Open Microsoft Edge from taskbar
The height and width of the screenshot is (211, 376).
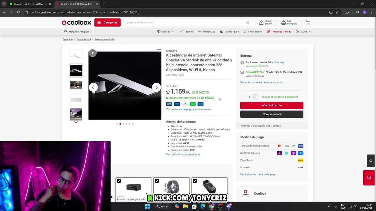[x=203, y=206]
